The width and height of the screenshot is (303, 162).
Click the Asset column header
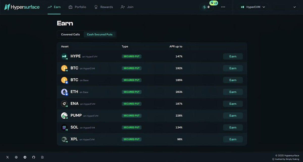(65, 47)
